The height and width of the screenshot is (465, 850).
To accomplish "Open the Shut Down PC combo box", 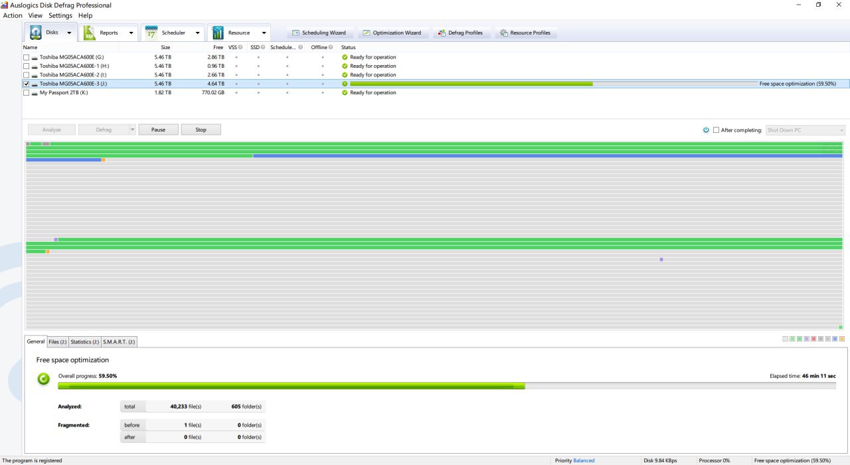I will pos(806,130).
